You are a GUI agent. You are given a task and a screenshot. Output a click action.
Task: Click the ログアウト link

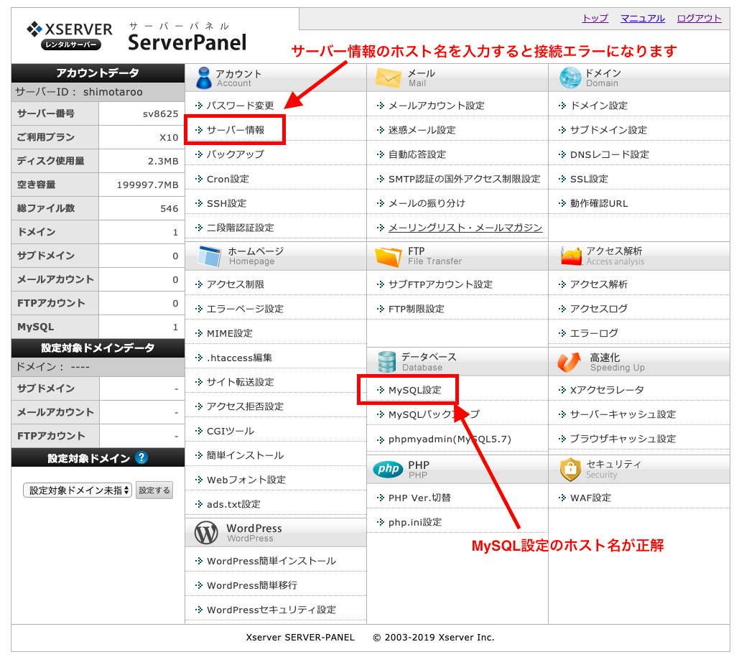[699, 19]
